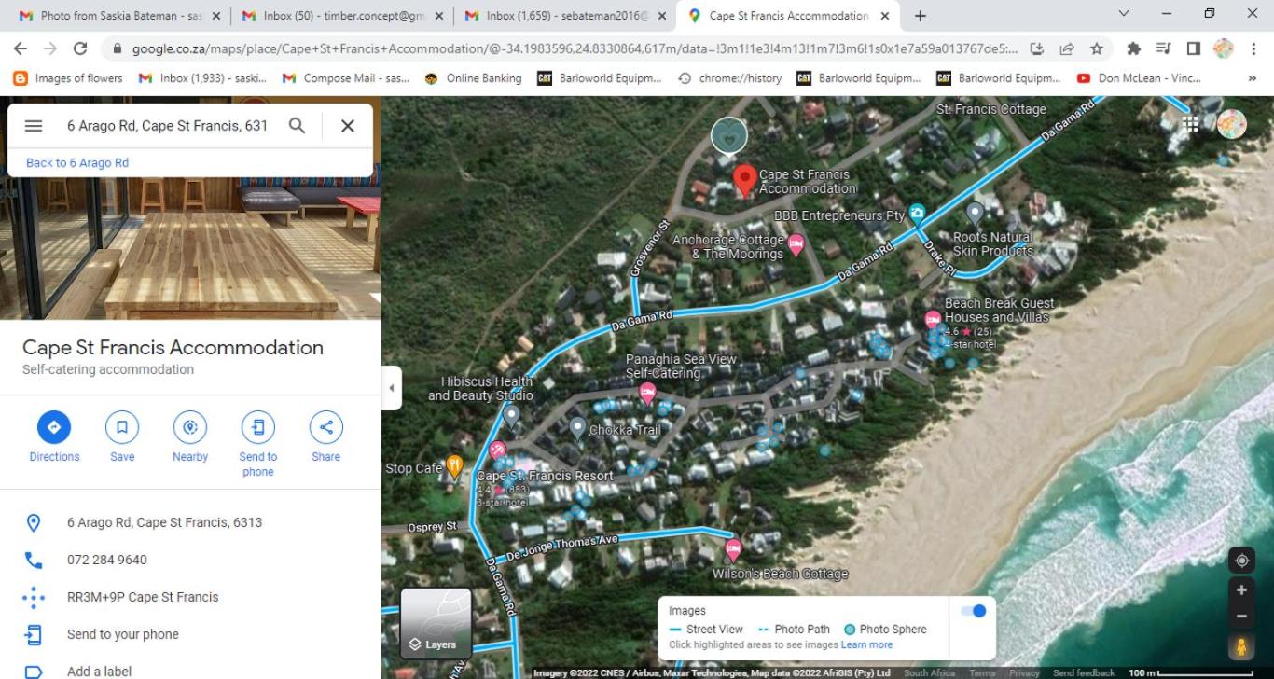Clear search with the X icon
Viewport: 1274px width, 679px height.
348,126
